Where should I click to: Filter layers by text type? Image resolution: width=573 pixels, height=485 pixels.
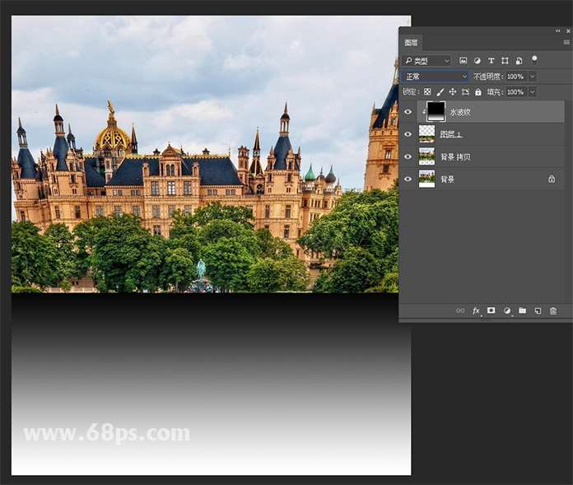(x=491, y=60)
